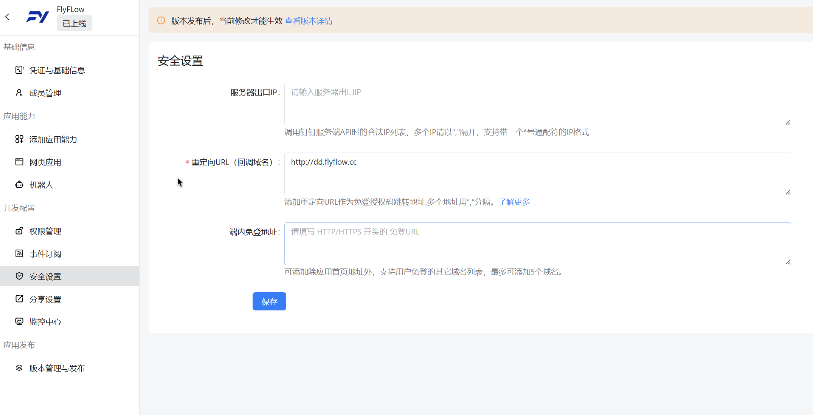
Task: Click the version management layers icon
Action: pyautogui.click(x=19, y=368)
